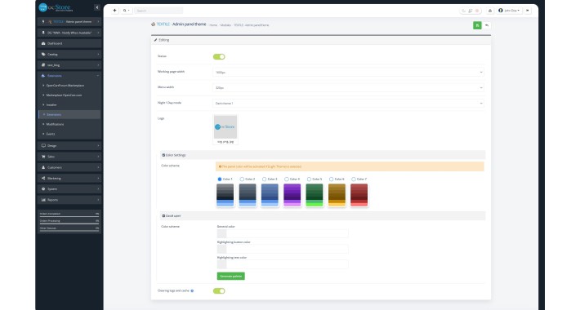580x310 pixels.
Task: Select the Color 7 radio button
Action: (x=353, y=179)
